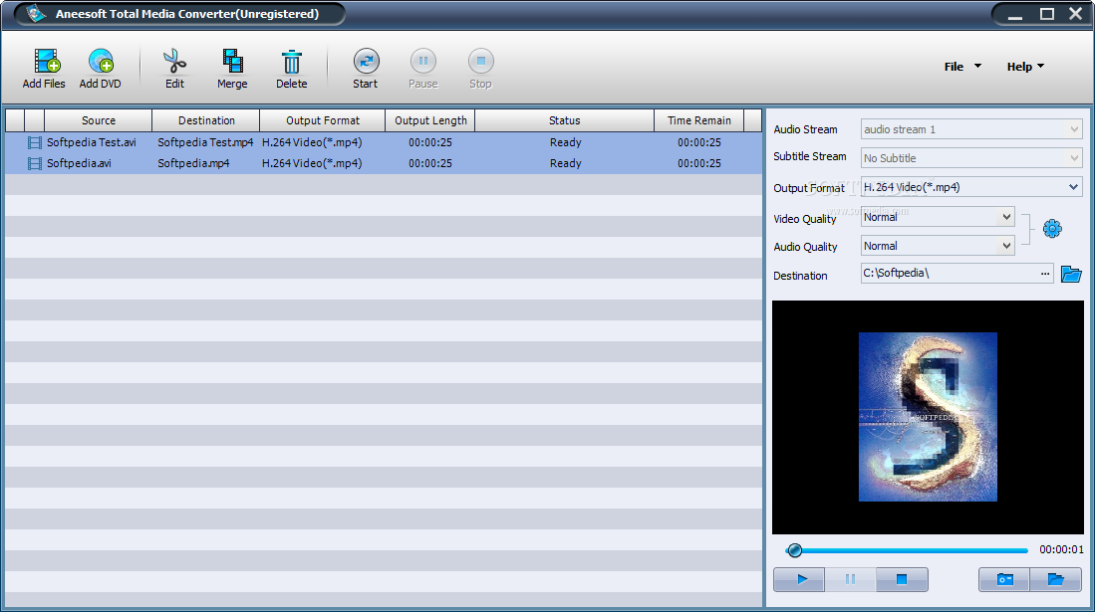Viewport: 1095px width, 612px height.
Task: Take a snapshot of preview frame
Action: pos(1004,579)
